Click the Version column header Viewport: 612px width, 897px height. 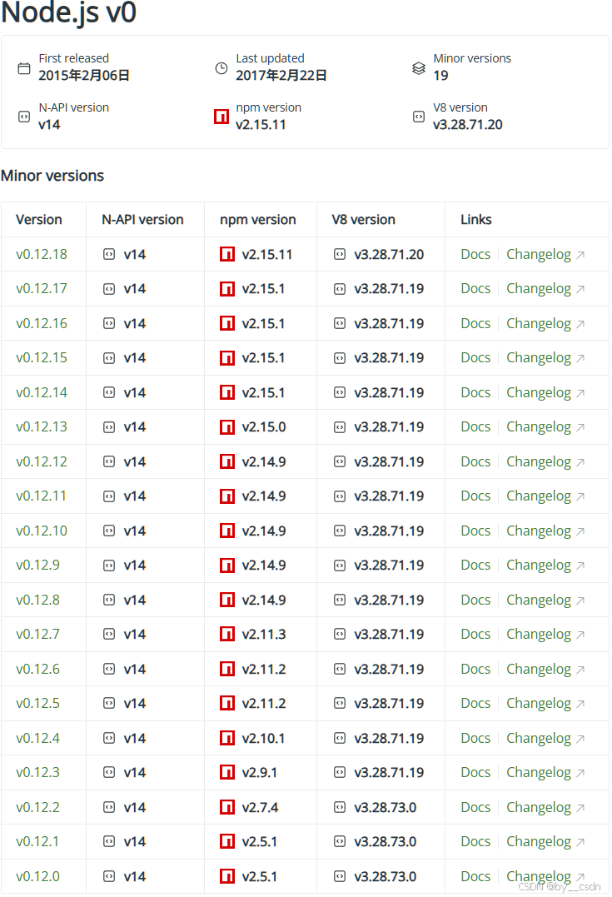[39, 220]
